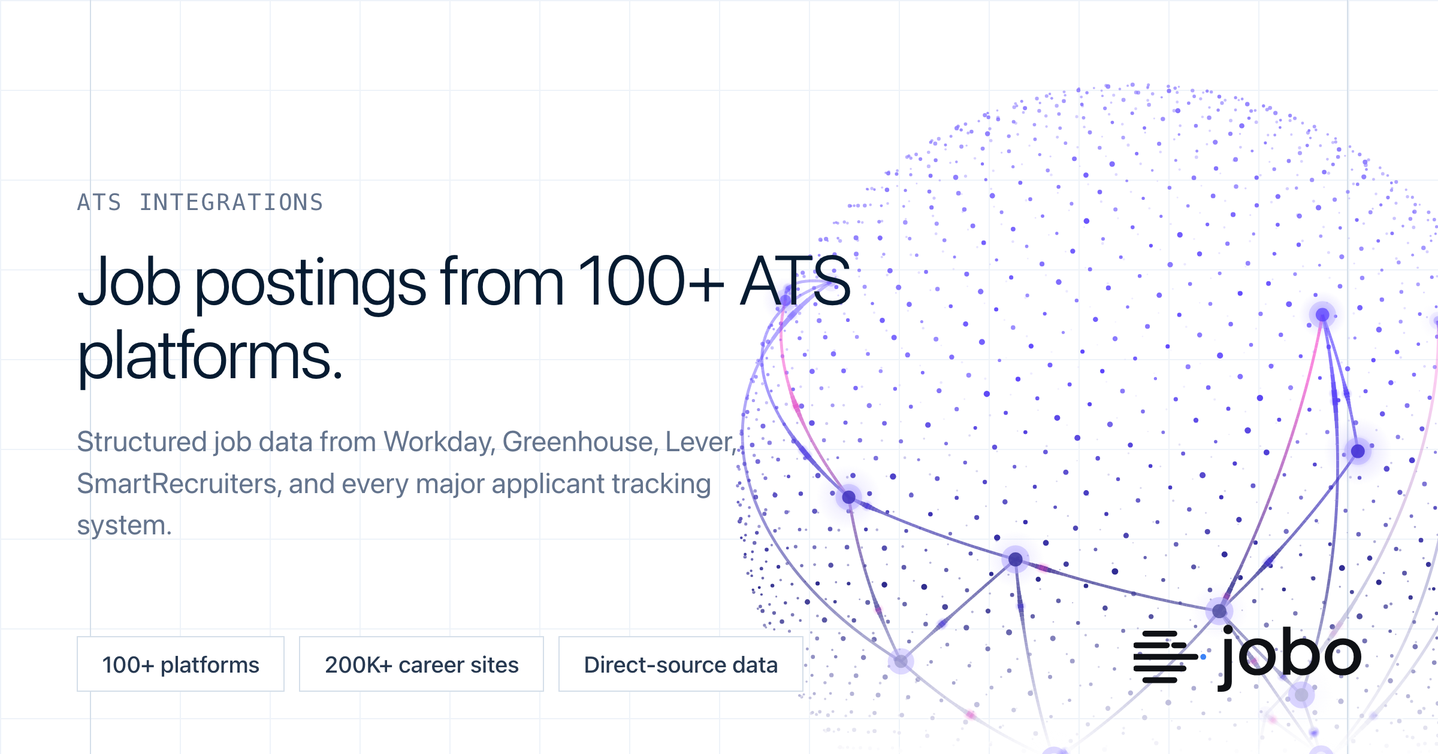This screenshot has height=754, width=1438.
Task: Click the "jobo" wordmark text
Action: point(1289,658)
